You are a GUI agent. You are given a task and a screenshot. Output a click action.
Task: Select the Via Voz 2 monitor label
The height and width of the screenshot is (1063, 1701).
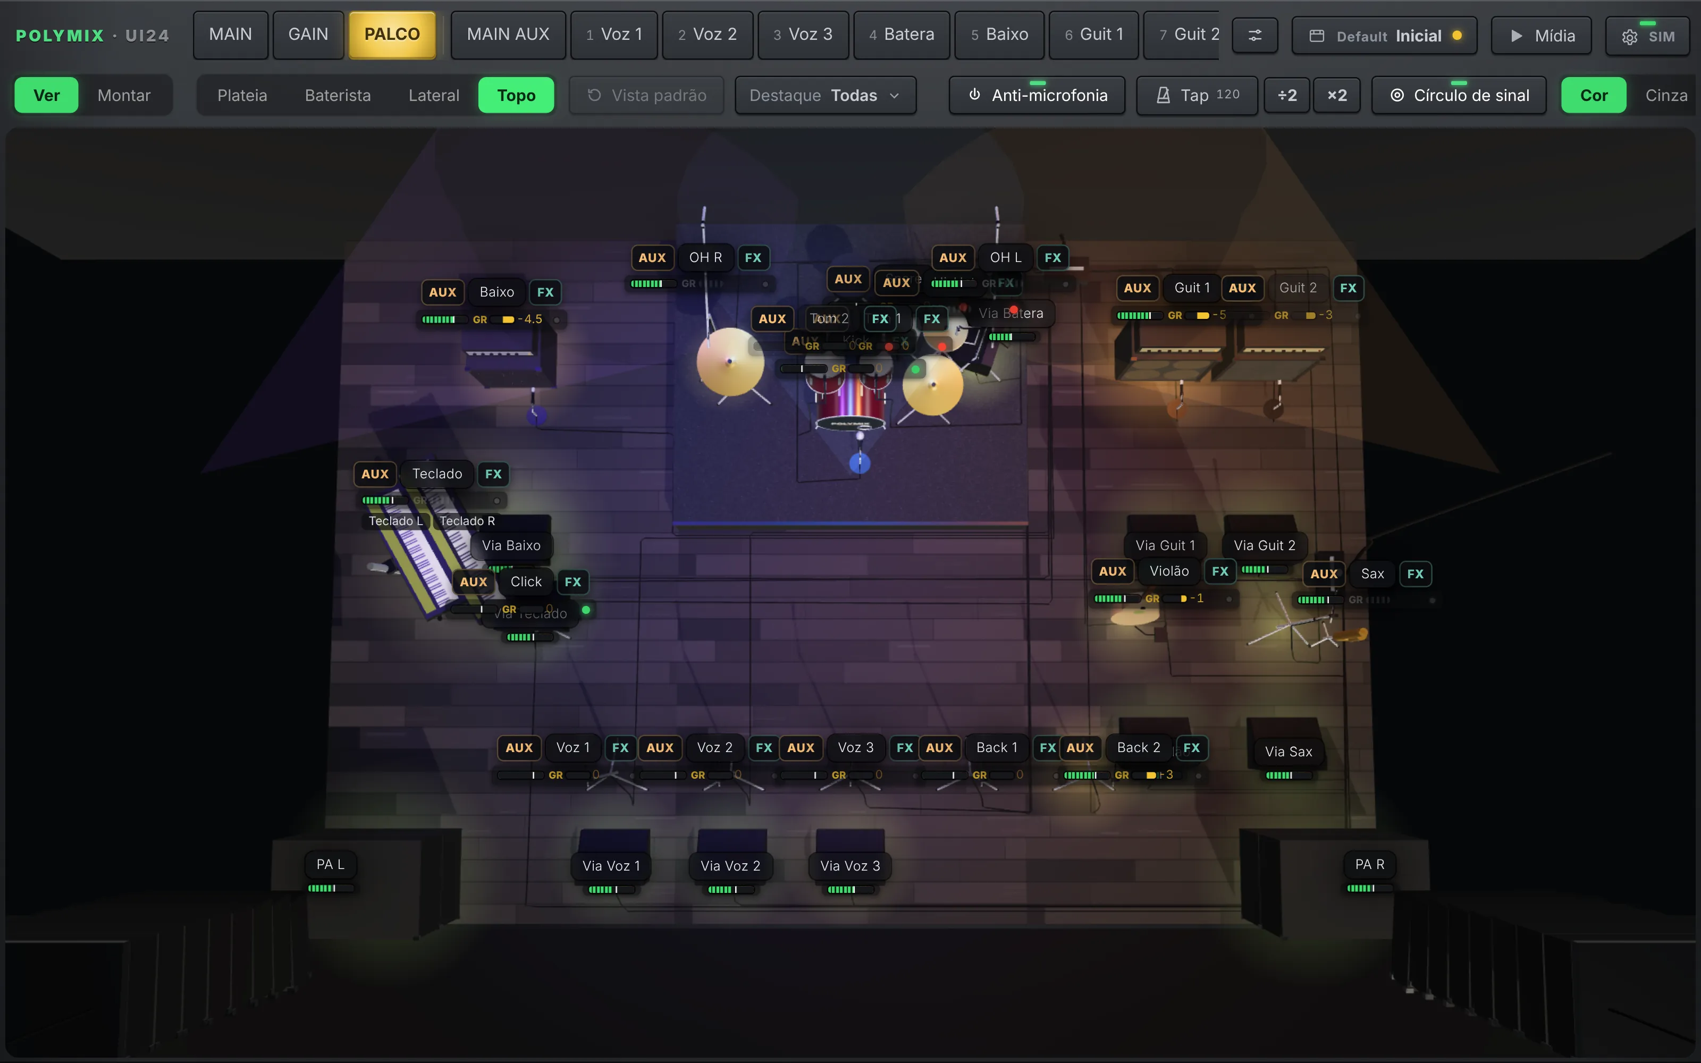(730, 865)
